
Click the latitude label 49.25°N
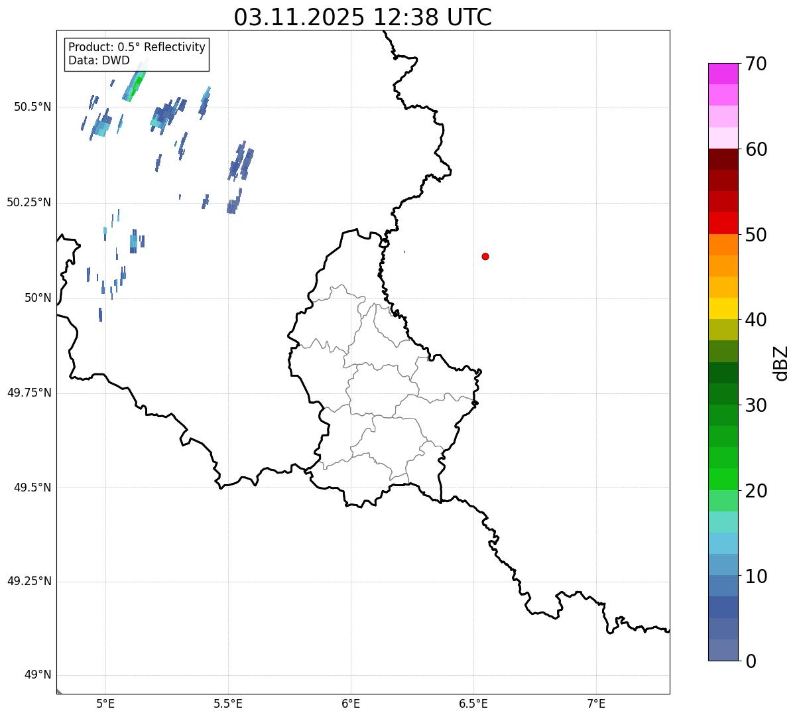click(x=29, y=582)
